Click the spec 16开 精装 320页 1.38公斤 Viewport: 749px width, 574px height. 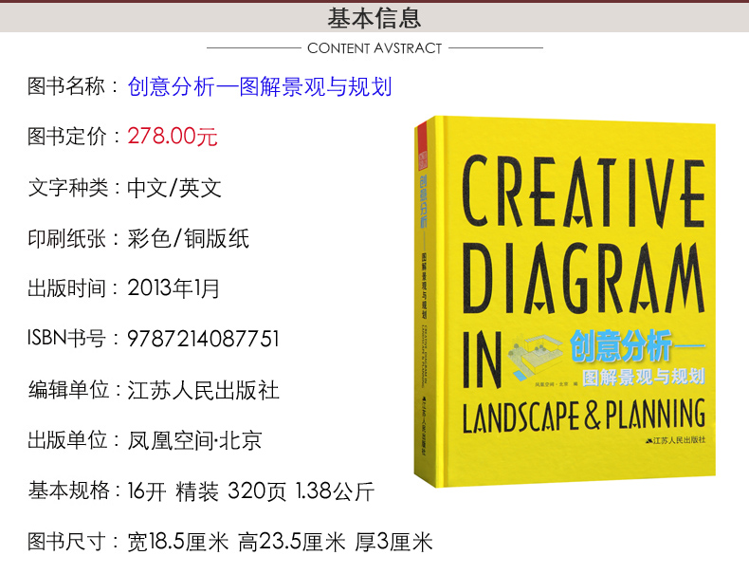click(x=251, y=491)
